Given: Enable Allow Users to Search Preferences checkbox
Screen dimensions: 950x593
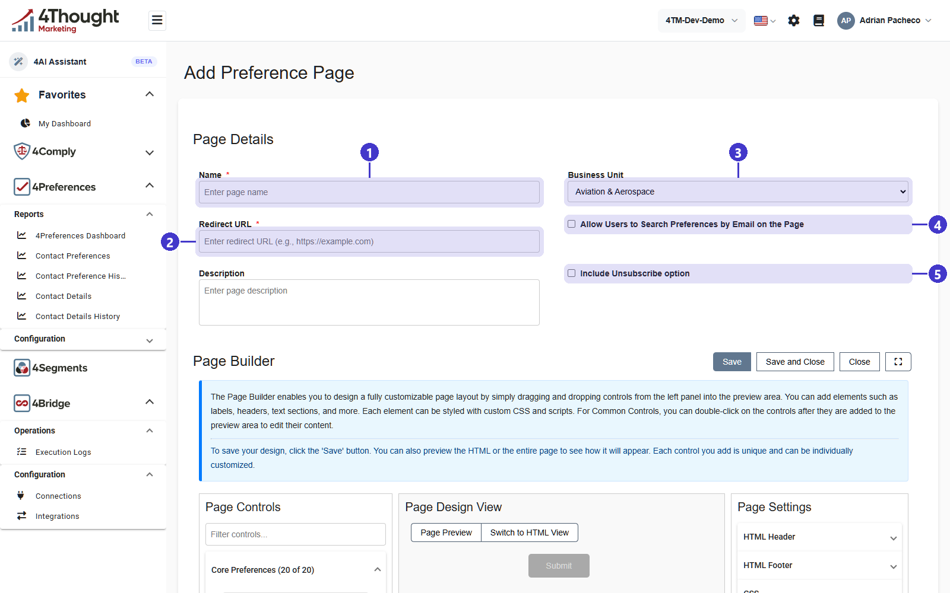Looking at the screenshot, I should 572,224.
